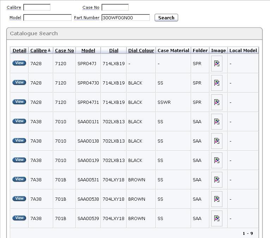This screenshot has height=238, width=270.
Task: Sort results by Model column header
Action: [88, 51]
